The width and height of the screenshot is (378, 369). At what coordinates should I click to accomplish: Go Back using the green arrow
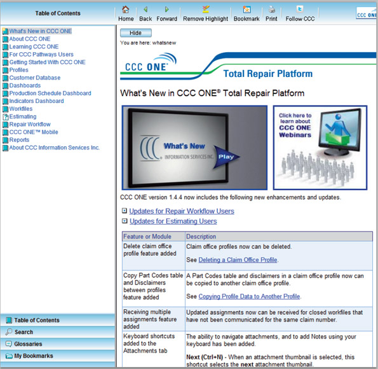click(x=145, y=10)
